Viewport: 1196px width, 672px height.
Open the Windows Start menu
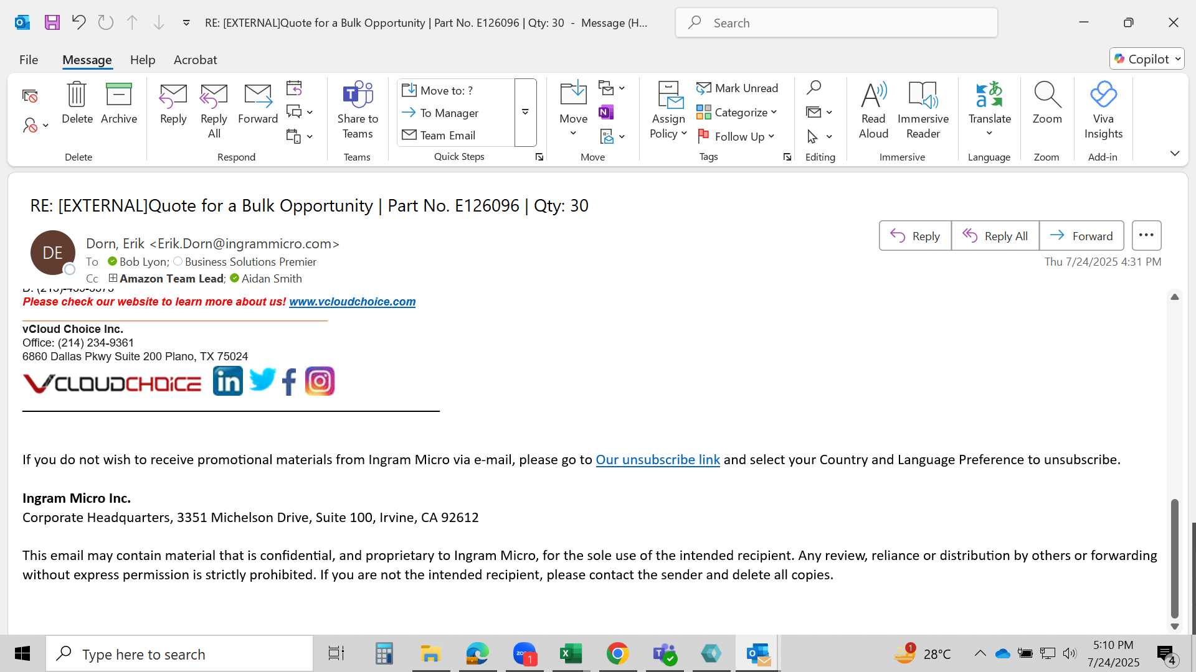click(x=22, y=654)
